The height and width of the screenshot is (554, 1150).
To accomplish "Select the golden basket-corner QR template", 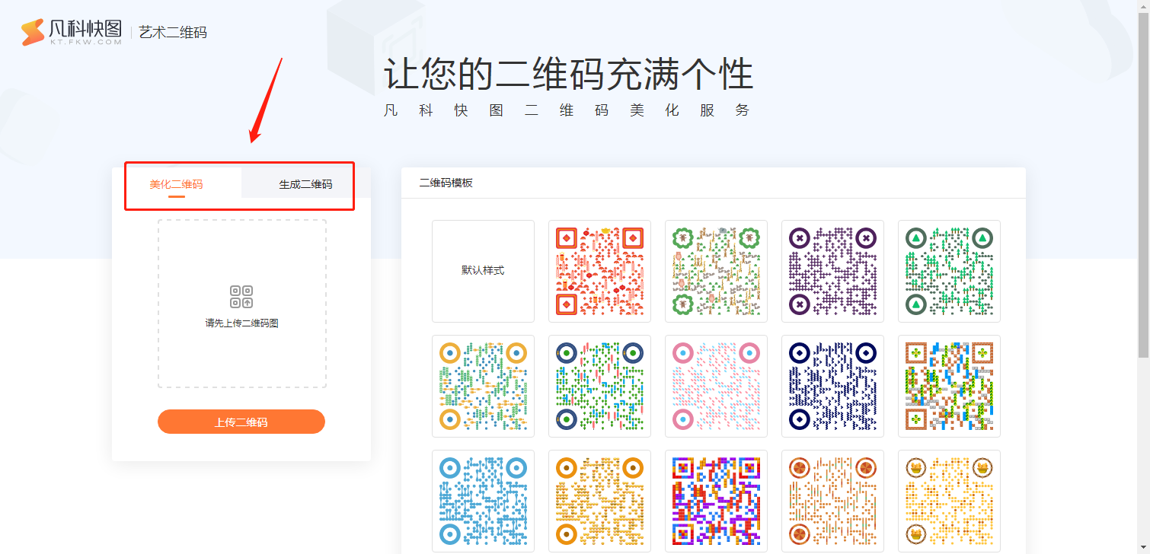I will point(949,501).
